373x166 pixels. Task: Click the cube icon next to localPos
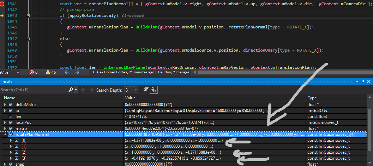click(11, 122)
